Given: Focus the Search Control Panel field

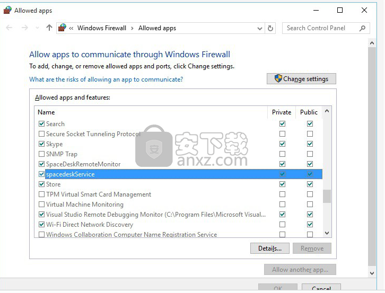Looking at the screenshot, I should pyautogui.click(x=326, y=28).
